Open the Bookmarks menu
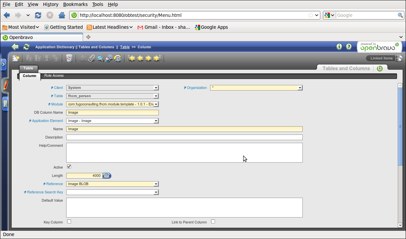406x239 pixels. click(x=75, y=4)
